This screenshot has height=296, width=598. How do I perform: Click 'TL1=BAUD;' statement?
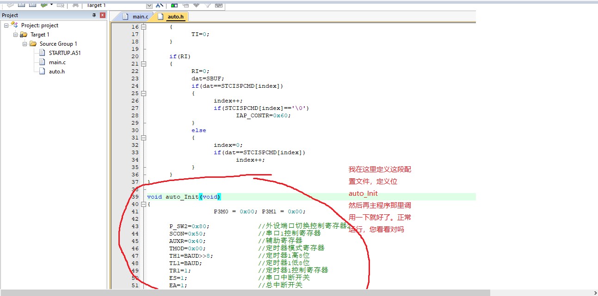(186, 263)
